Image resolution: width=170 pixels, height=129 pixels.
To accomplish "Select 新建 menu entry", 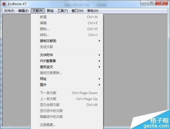I will coord(67,17).
